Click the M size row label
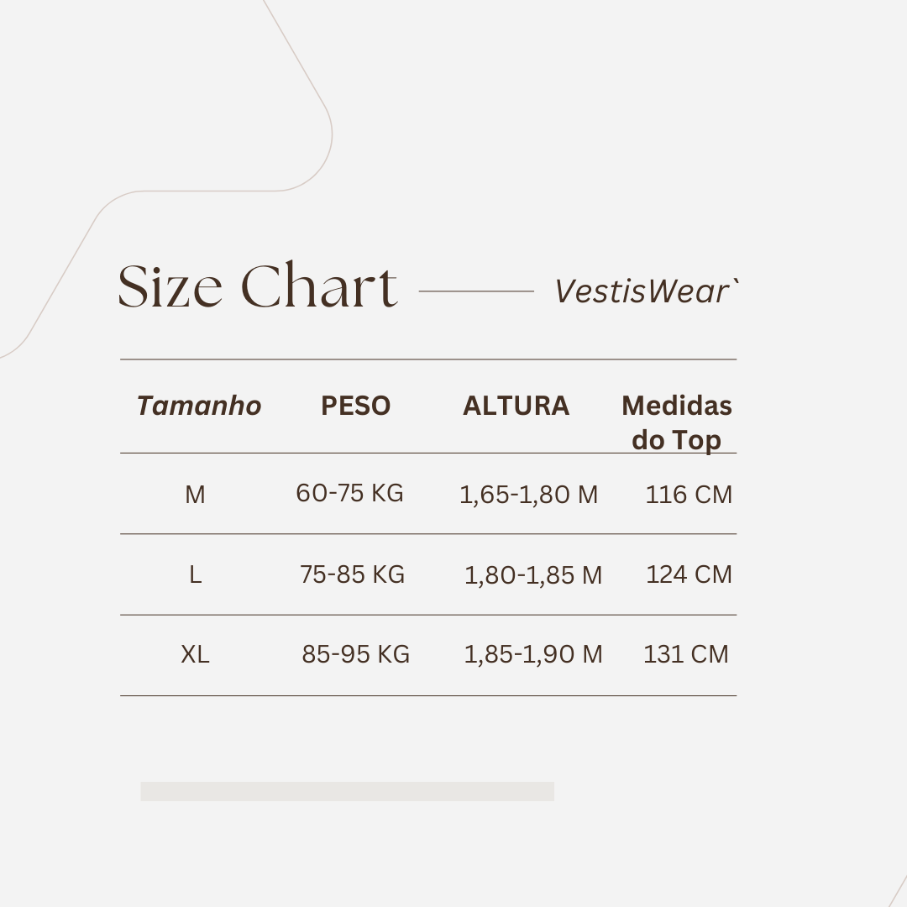 195,495
